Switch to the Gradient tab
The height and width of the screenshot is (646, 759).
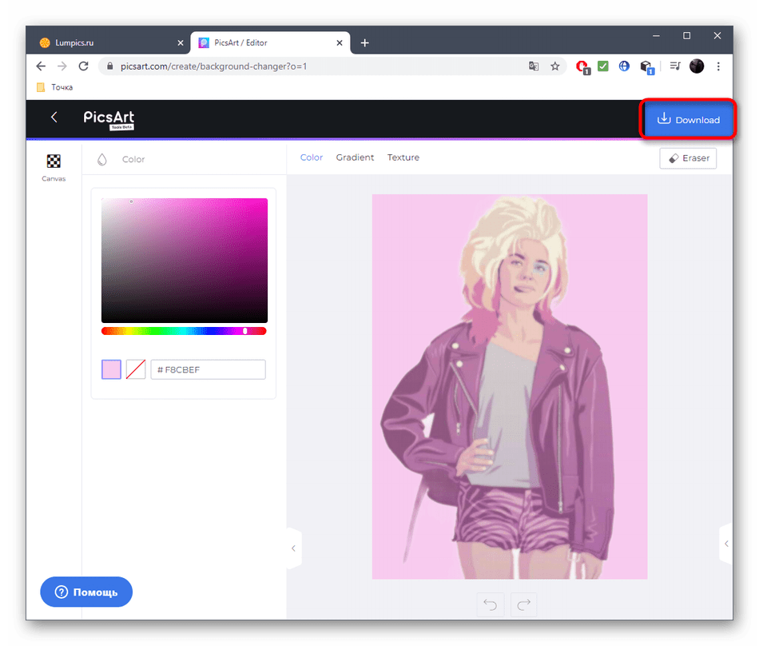[x=355, y=158]
